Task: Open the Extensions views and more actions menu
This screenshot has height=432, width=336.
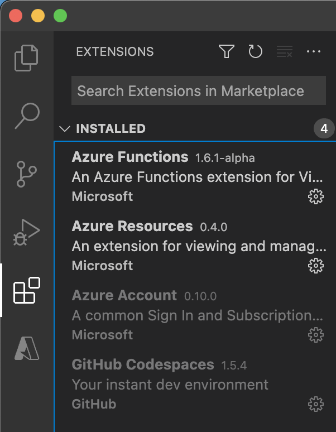Action: 314,52
